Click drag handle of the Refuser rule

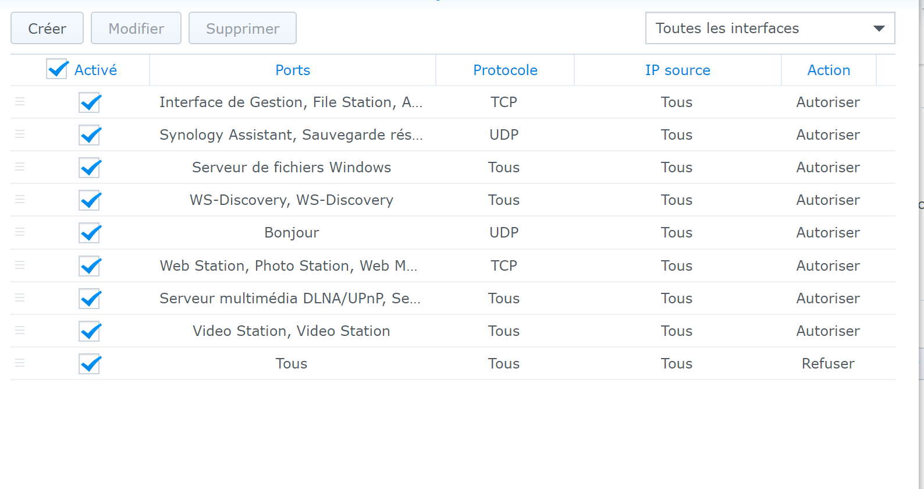click(x=20, y=363)
